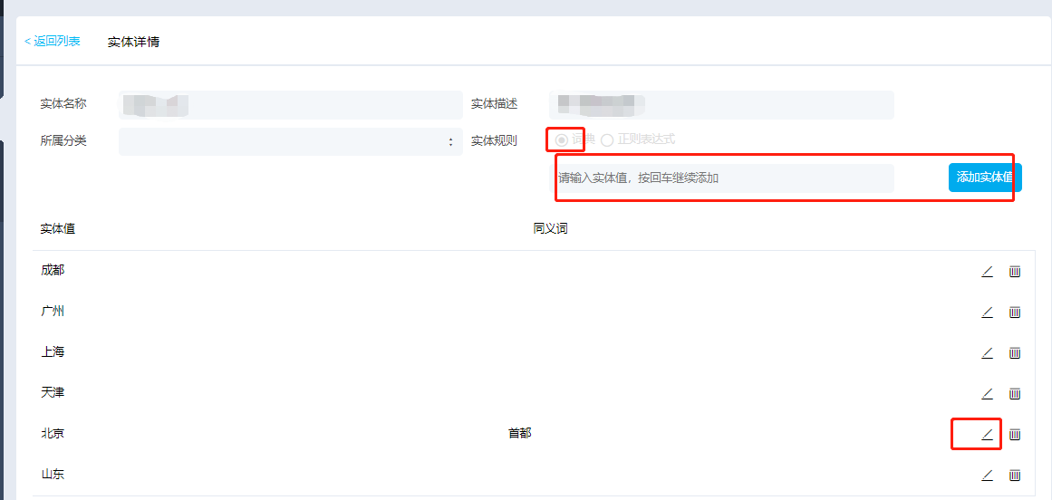Remove the 天津 entity value
This screenshot has height=500, width=1052.
click(x=1015, y=393)
